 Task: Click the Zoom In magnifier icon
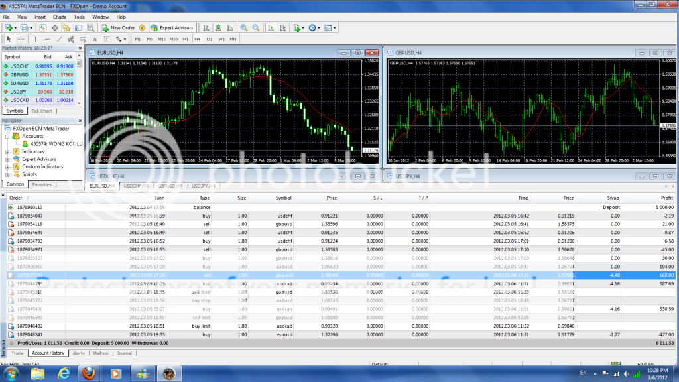tap(244, 28)
